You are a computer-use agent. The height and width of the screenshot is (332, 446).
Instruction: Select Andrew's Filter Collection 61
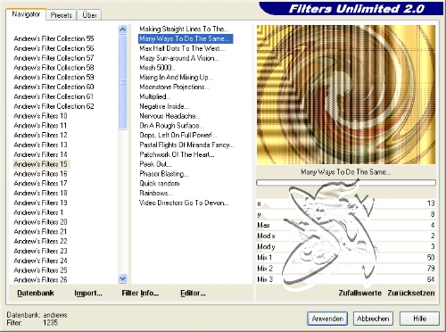[x=54, y=96]
